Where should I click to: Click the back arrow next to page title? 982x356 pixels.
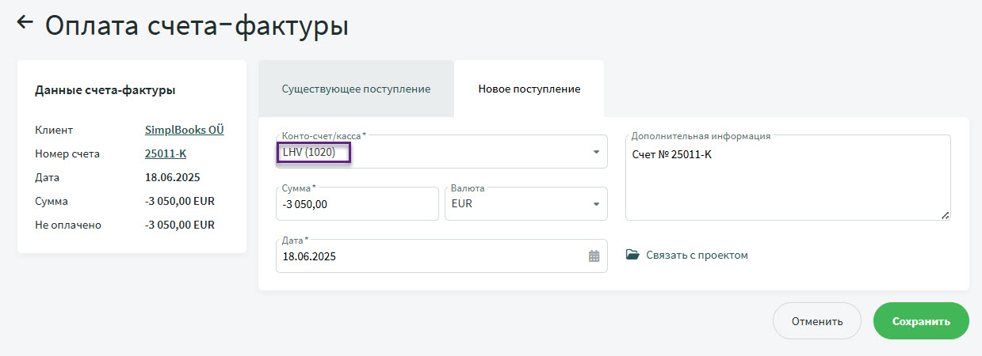pos(25,22)
